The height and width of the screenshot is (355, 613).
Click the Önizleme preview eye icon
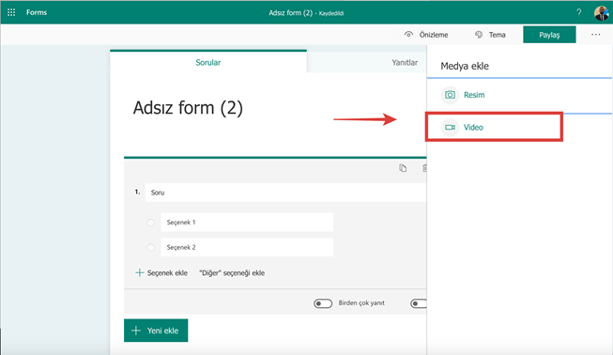(x=408, y=35)
